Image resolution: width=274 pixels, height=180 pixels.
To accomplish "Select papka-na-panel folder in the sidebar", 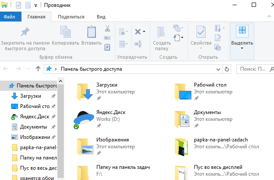I will (34, 147).
